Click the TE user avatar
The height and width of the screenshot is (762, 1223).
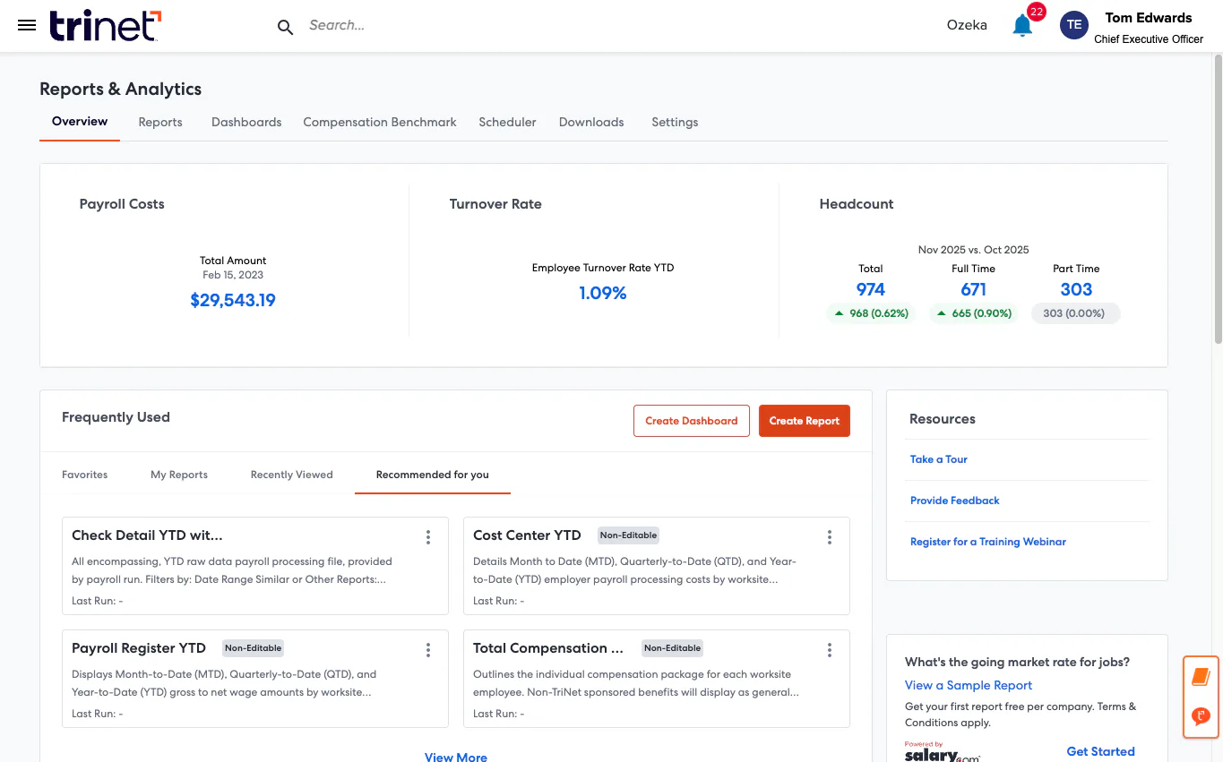(x=1073, y=25)
